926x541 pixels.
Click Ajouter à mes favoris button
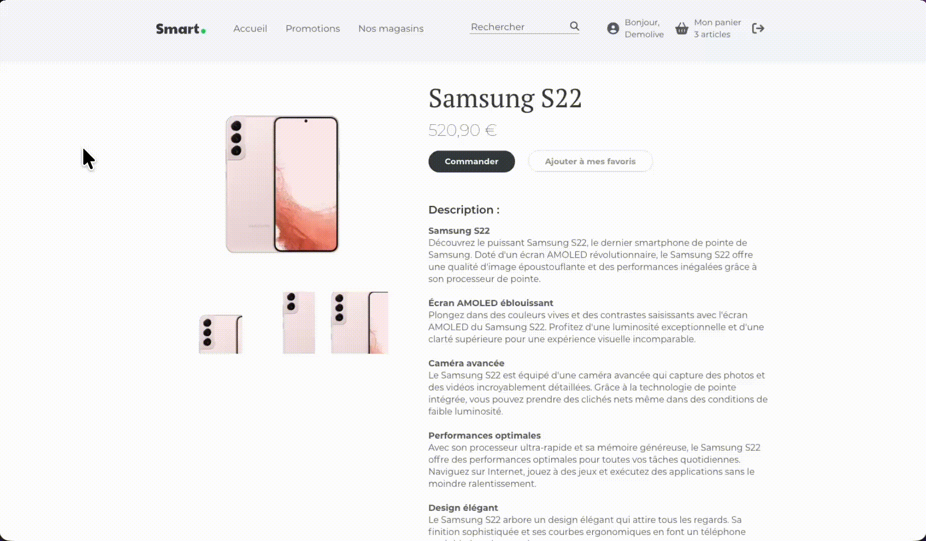590,161
